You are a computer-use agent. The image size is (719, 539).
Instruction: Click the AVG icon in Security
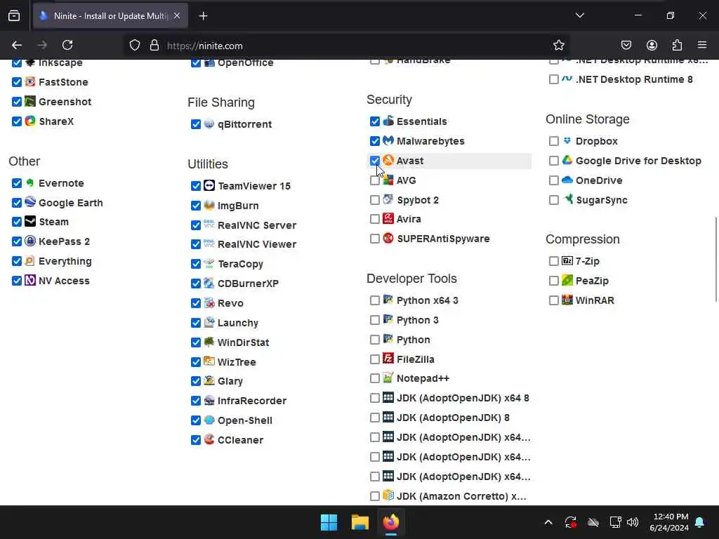pos(388,180)
